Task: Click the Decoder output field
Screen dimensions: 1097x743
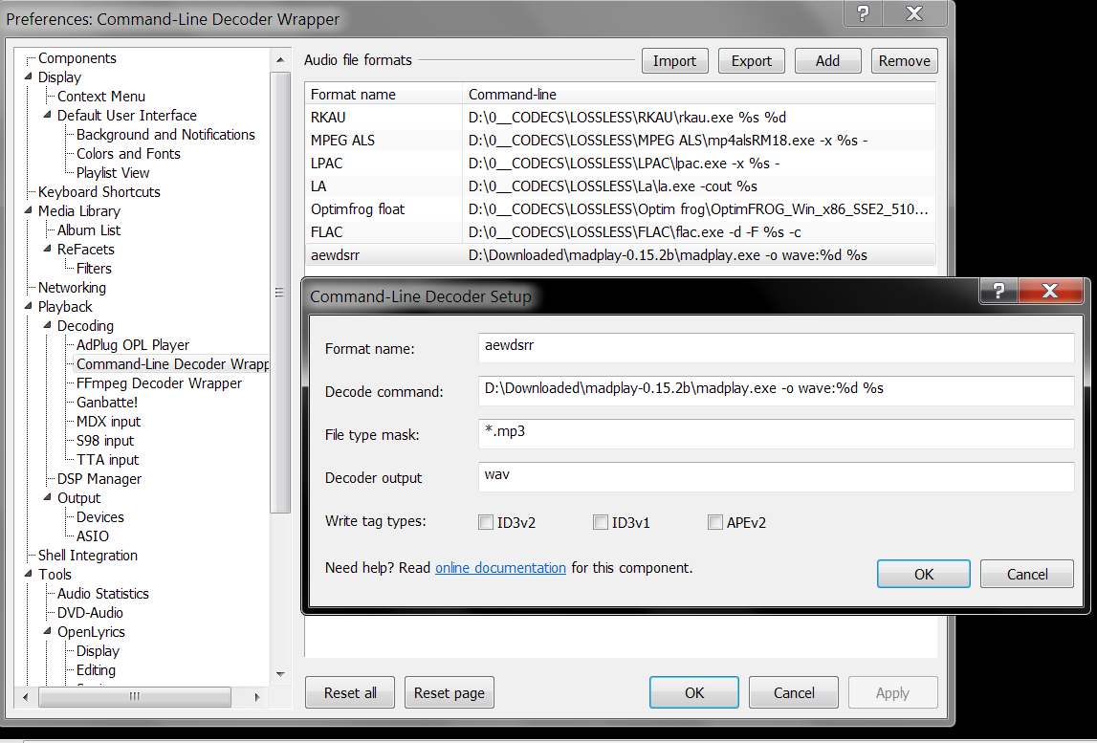Action: 776,476
